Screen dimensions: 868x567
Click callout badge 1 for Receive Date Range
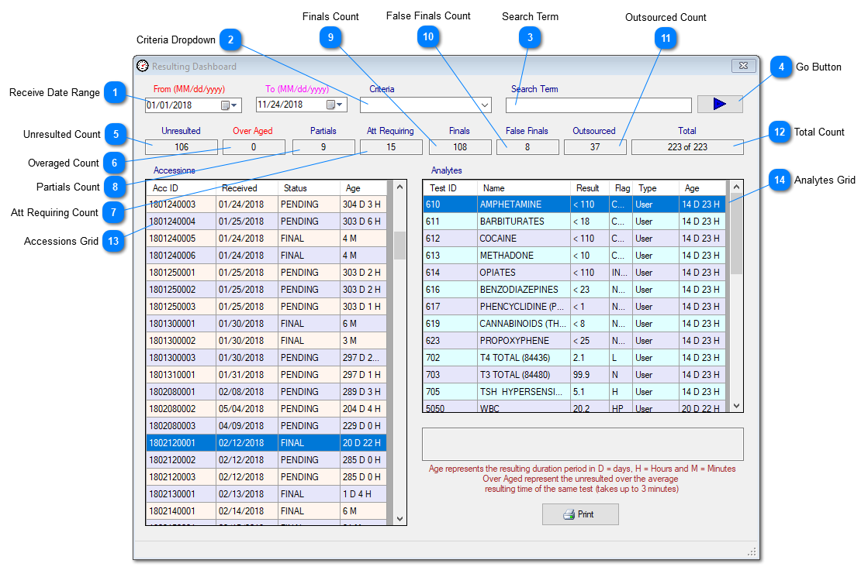(116, 93)
